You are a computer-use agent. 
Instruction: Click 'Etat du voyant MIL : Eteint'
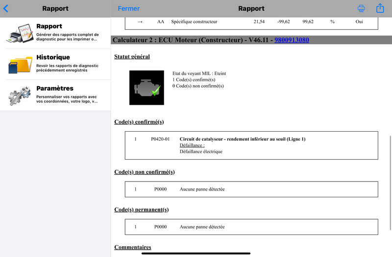[199, 73]
